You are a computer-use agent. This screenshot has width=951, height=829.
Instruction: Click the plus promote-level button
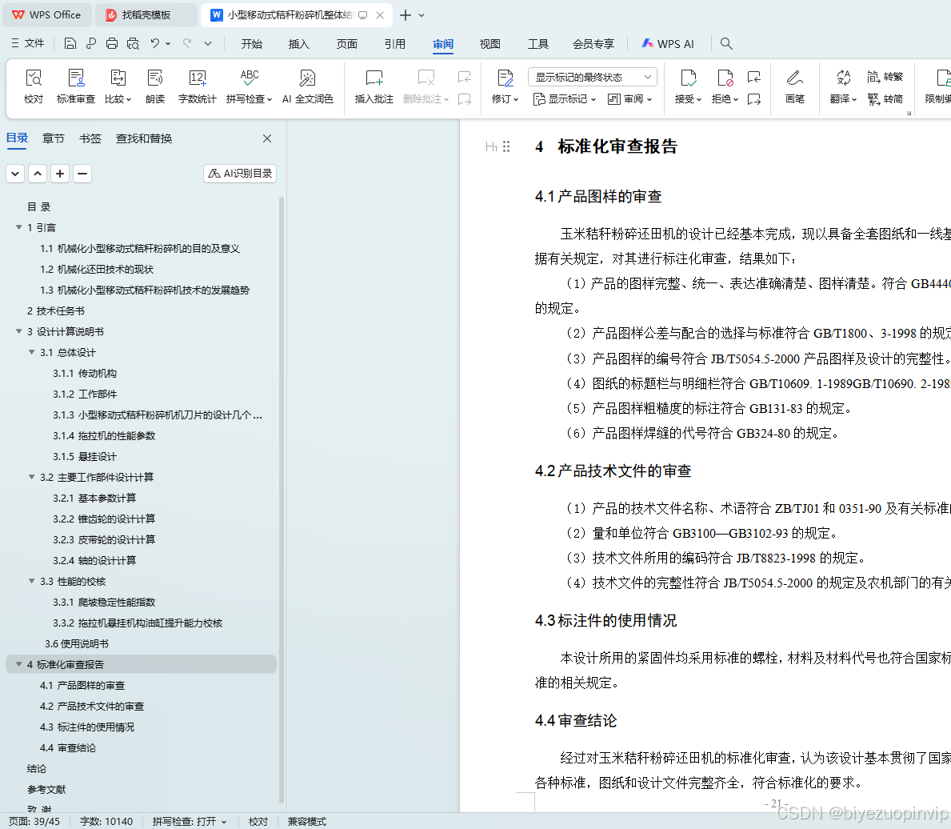pyautogui.click(x=60, y=174)
